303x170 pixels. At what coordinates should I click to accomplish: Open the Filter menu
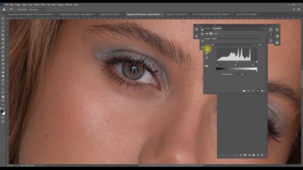click(43, 5)
